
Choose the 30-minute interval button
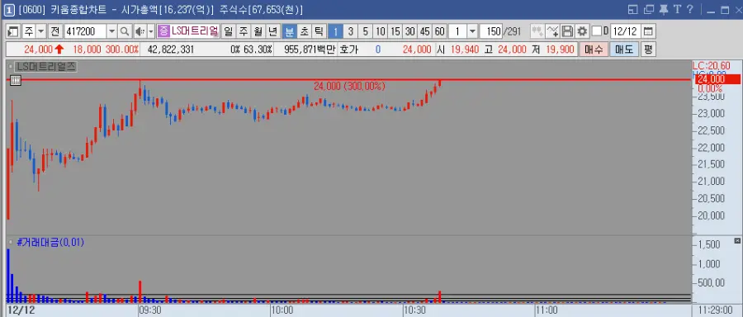(409, 31)
